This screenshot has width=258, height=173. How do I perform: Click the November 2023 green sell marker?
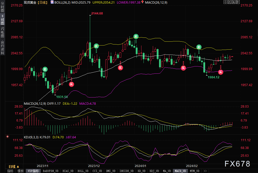pyautogui.click(x=45, y=69)
